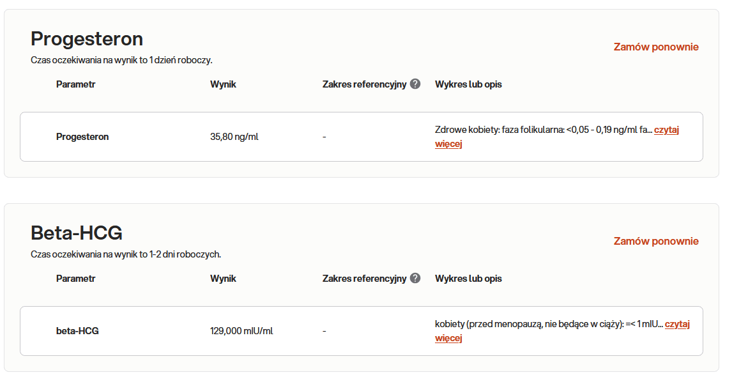Click the large Beta-HCG section heading
The image size is (748, 377).
tap(77, 233)
